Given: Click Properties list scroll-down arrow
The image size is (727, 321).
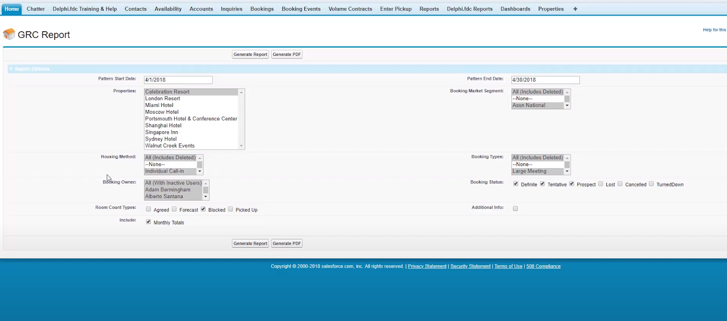Looking at the screenshot, I should coord(242,146).
